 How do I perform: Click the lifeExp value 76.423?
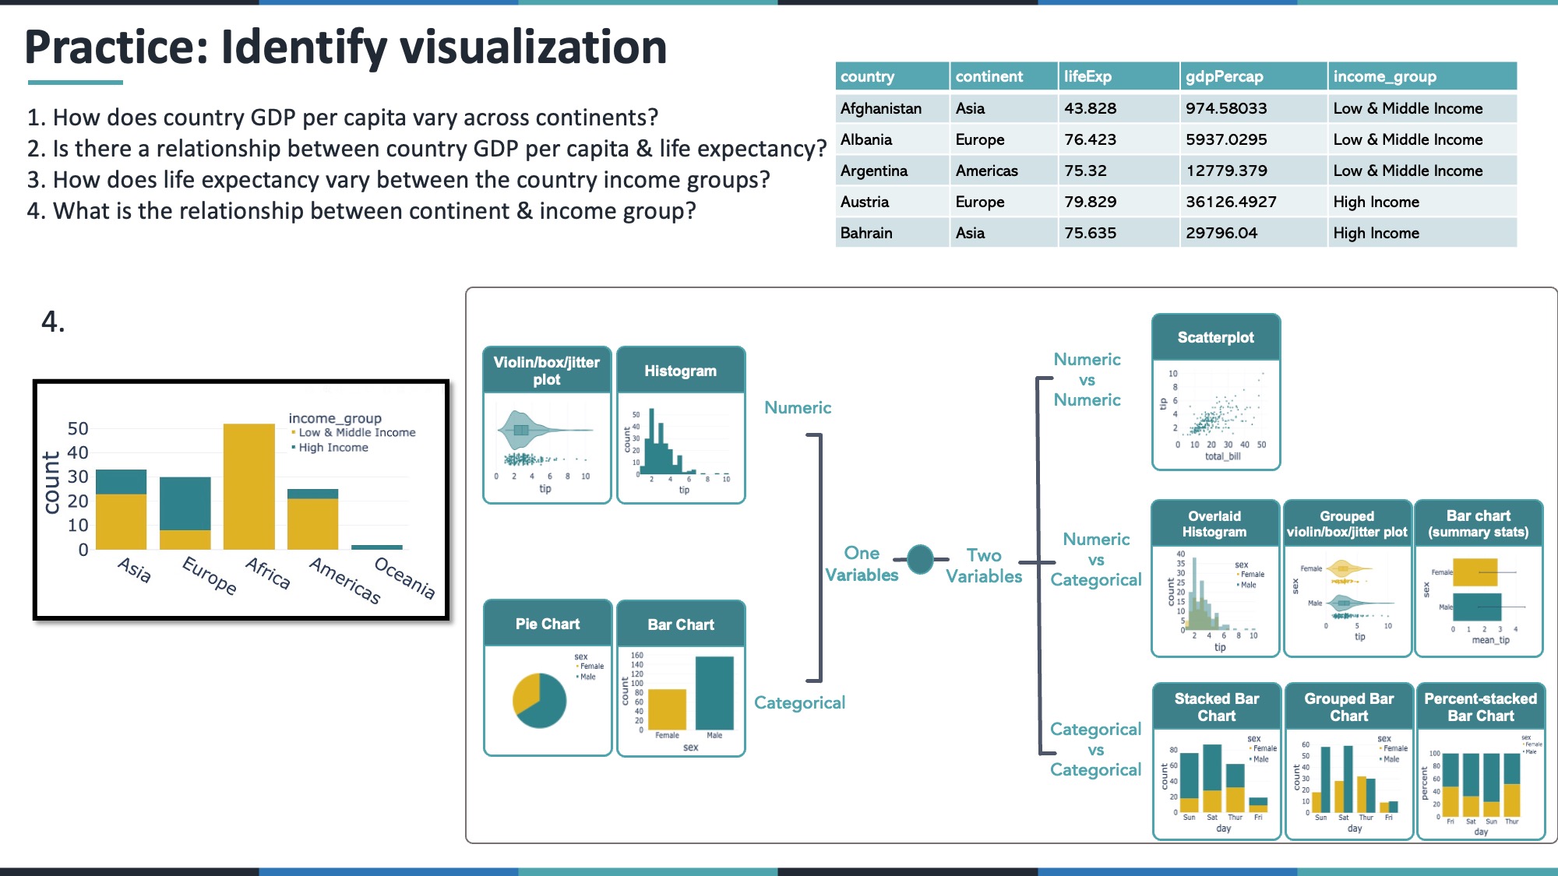1091,139
